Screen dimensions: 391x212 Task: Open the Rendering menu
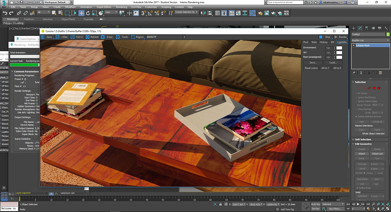pos(121,7)
